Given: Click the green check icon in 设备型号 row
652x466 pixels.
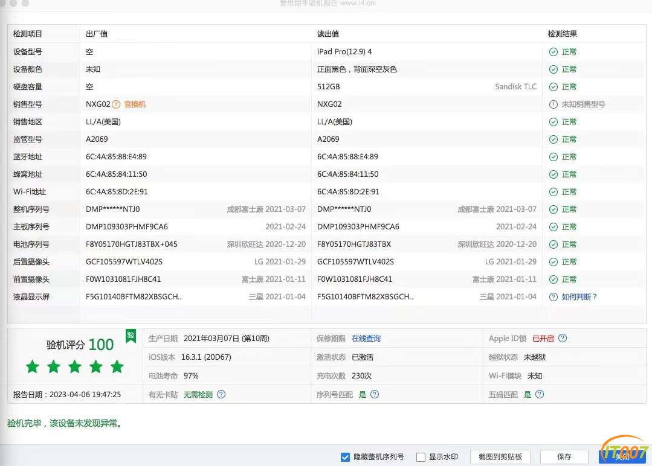Looking at the screenshot, I should (554, 52).
